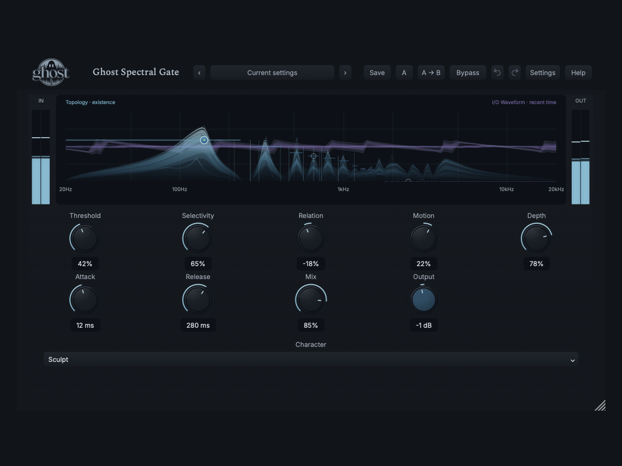Click the Motion knob

[x=423, y=238]
